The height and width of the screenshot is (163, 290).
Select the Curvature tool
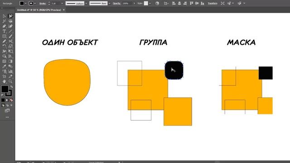click(x=10, y=26)
